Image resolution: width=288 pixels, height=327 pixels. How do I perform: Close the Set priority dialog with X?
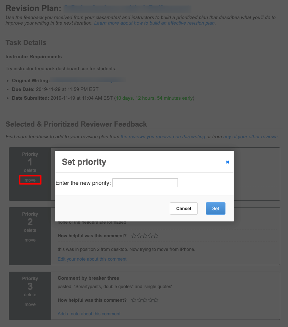[x=227, y=162]
